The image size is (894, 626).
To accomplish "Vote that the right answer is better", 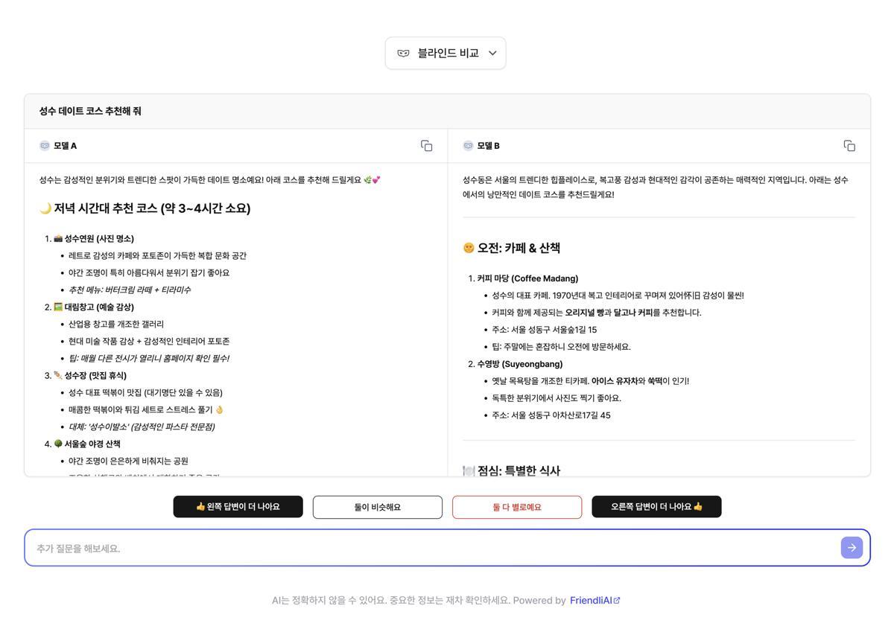I will click(x=656, y=506).
